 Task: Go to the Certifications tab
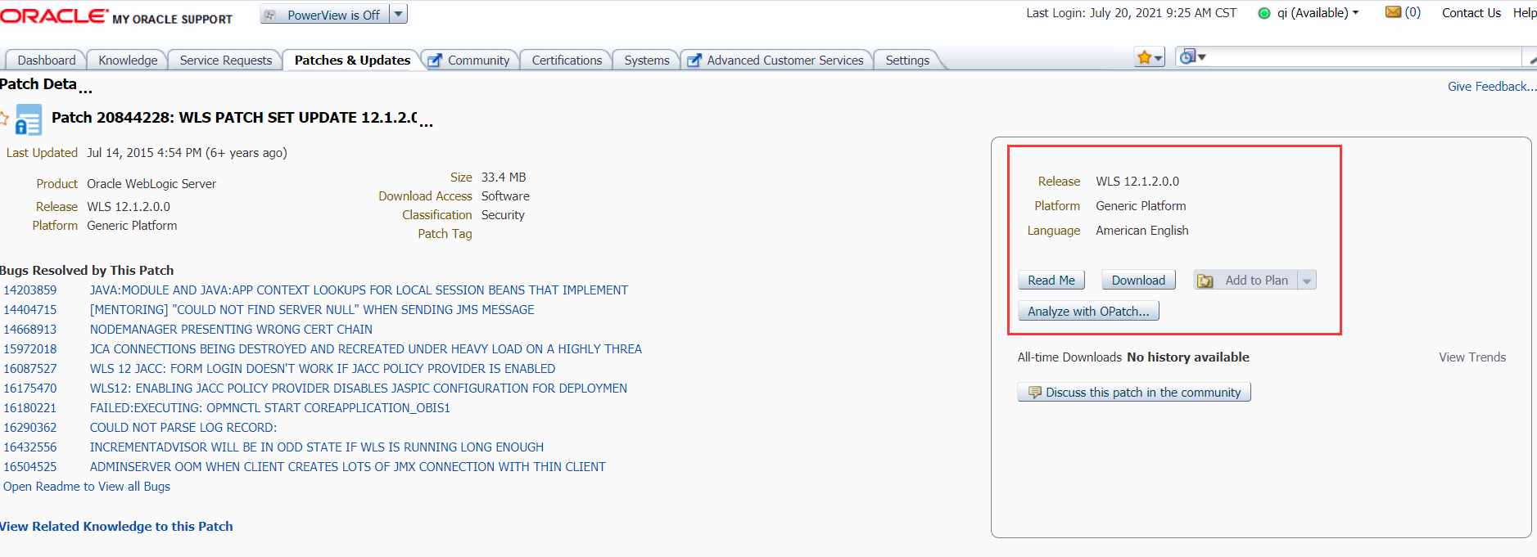tap(567, 61)
